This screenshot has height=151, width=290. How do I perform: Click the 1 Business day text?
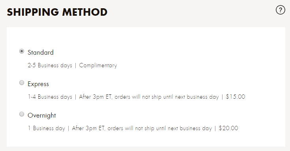(47, 128)
